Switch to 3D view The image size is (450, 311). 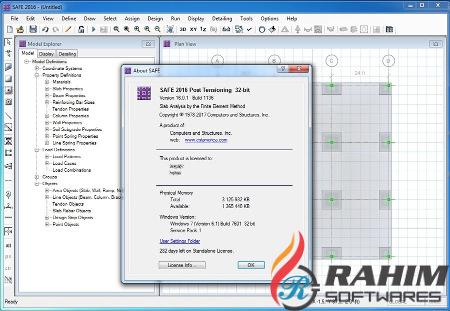pos(183,29)
